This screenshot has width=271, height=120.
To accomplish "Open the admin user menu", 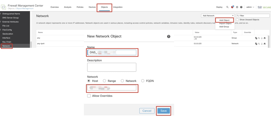I will [250, 7].
